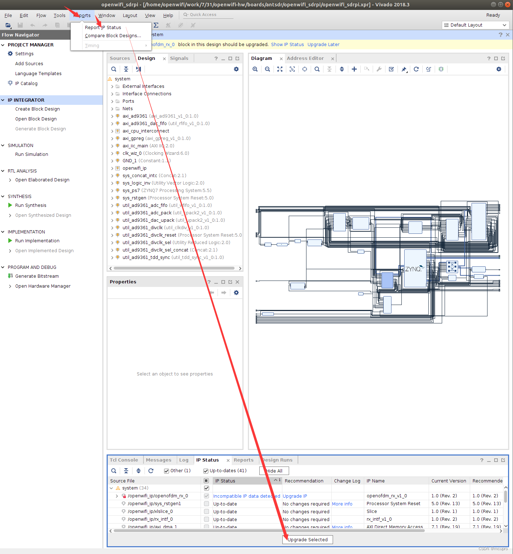Viewport: 513px width, 554px height.
Task: Expand all blocks in the Diagram toolbar
Action: point(342,69)
